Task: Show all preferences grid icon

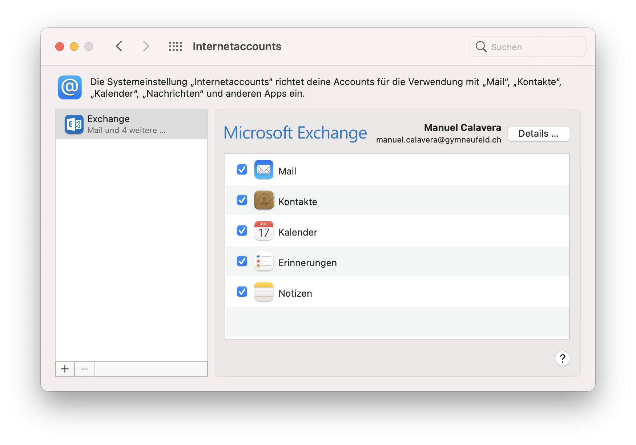Action: point(175,47)
